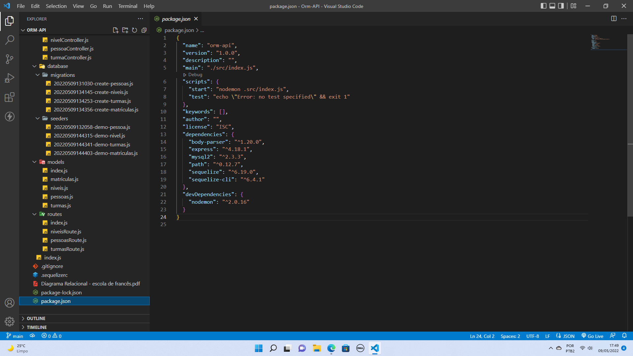Open the Manage settings gear
Screen dimensions: 633x356
click(10, 321)
